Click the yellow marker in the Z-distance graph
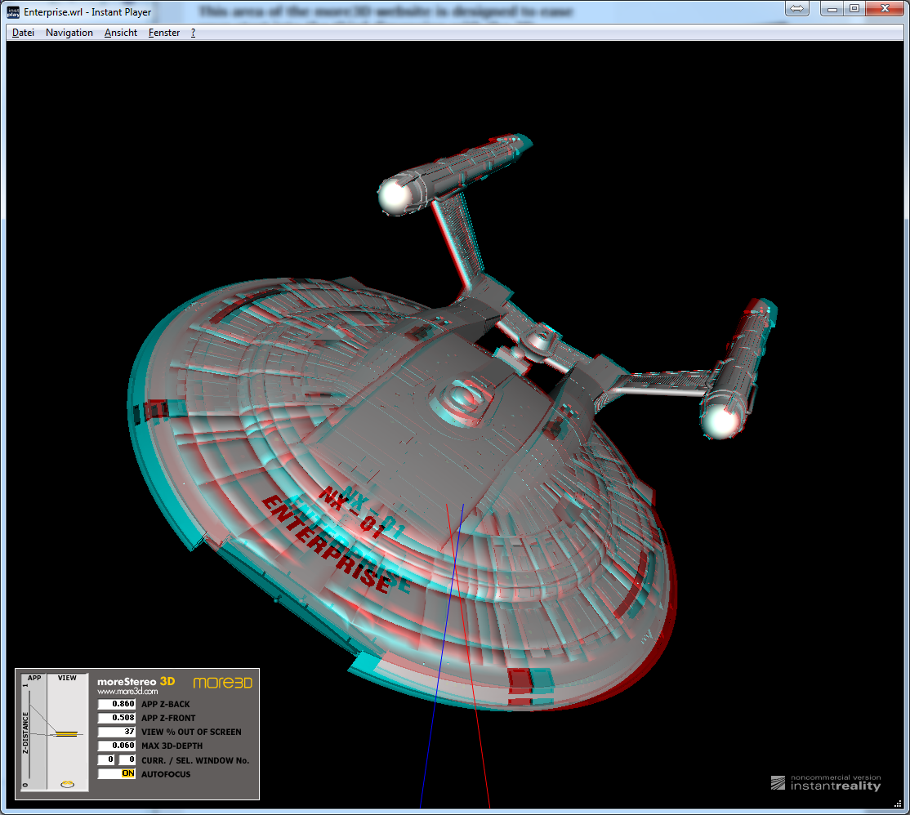The width and height of the screenshot is (910, 815). click(67, 734)
